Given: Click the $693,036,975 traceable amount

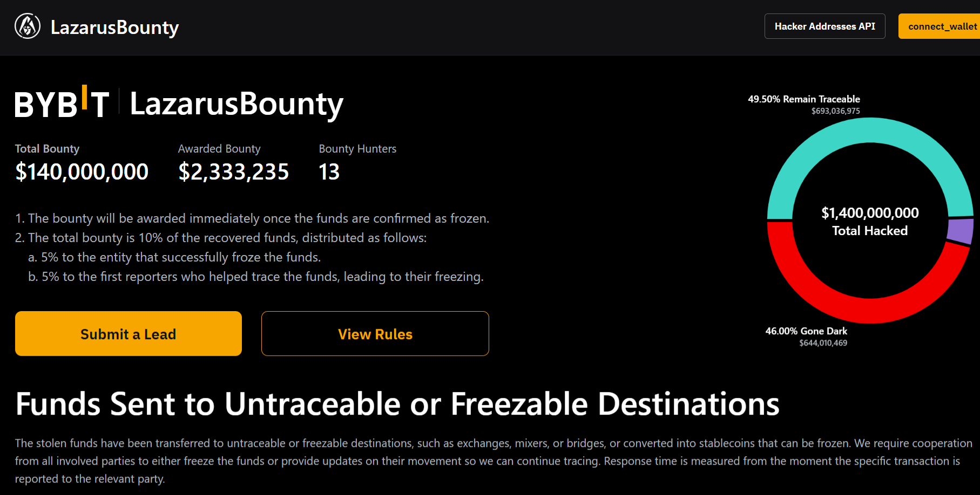Looking at the screenshot, I should pyautogui.click(x=835, y=111).
